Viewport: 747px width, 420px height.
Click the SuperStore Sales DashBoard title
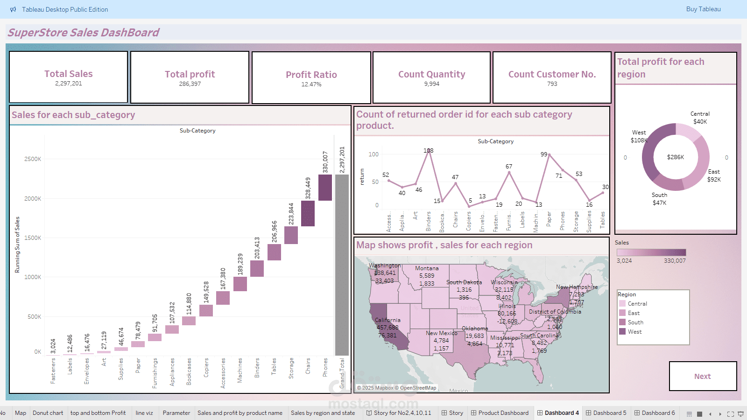tap(84, 32)
